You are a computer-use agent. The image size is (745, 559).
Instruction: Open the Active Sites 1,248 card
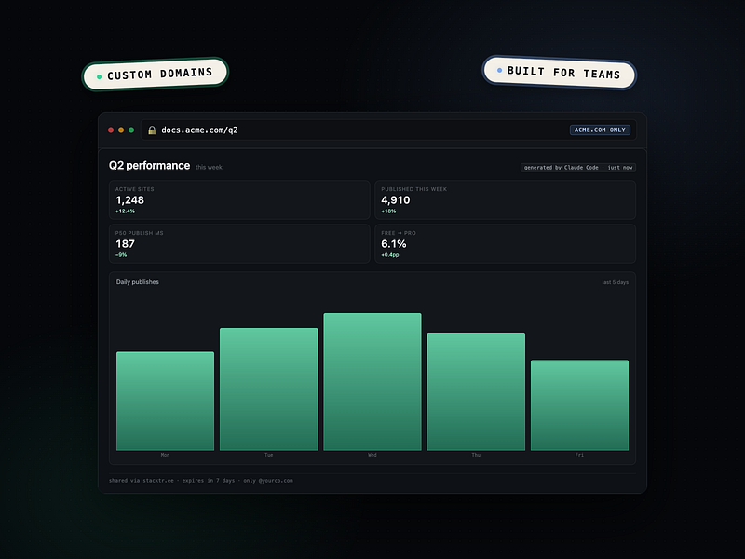tap(239, 199)
